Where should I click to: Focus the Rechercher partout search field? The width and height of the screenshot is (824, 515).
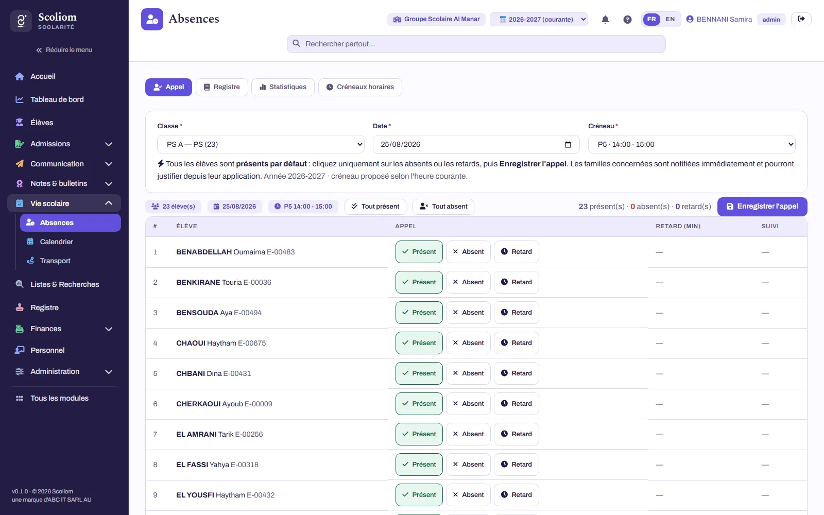(x=476, y=44)
